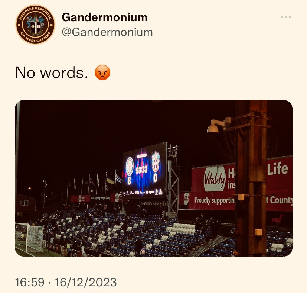Click the word 'Life' on the banner
The image size is (307, 293).
click(x=278, y=169)
